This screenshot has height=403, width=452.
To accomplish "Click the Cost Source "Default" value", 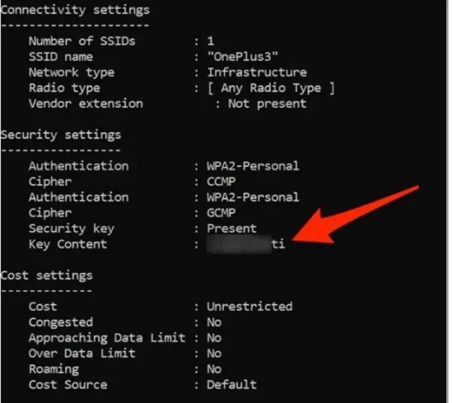I will click(232, 384).
